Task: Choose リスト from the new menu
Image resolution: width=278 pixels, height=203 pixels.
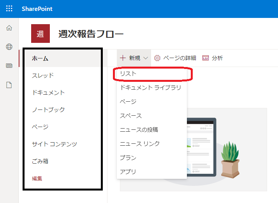Action: pyautogui.click(x=152, y=74)
